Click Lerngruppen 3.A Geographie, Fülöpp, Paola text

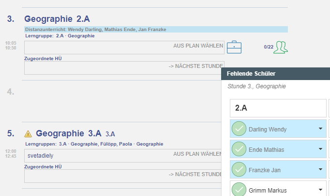pyautogui.click(x=94, y=144)
